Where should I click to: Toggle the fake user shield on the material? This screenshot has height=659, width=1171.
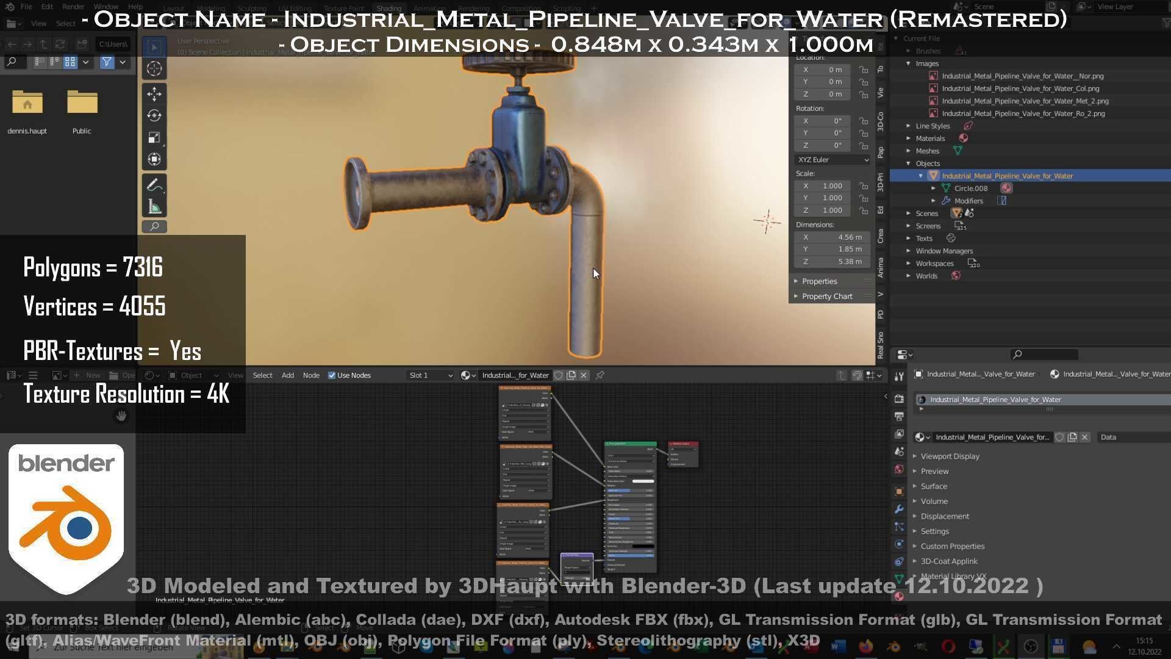[559, 375]
